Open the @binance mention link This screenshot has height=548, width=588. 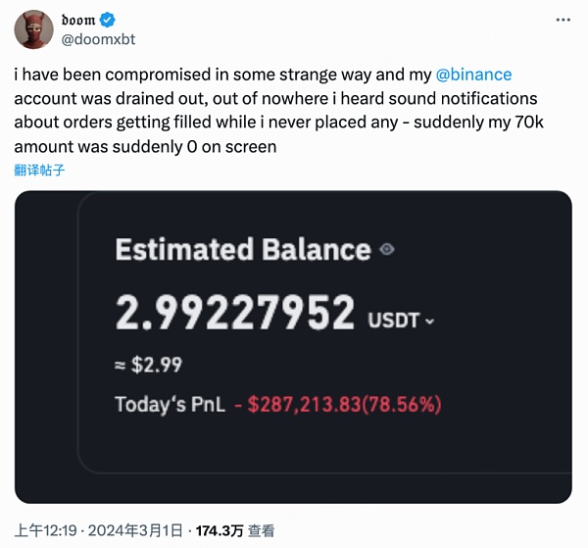tap(474, 75)
